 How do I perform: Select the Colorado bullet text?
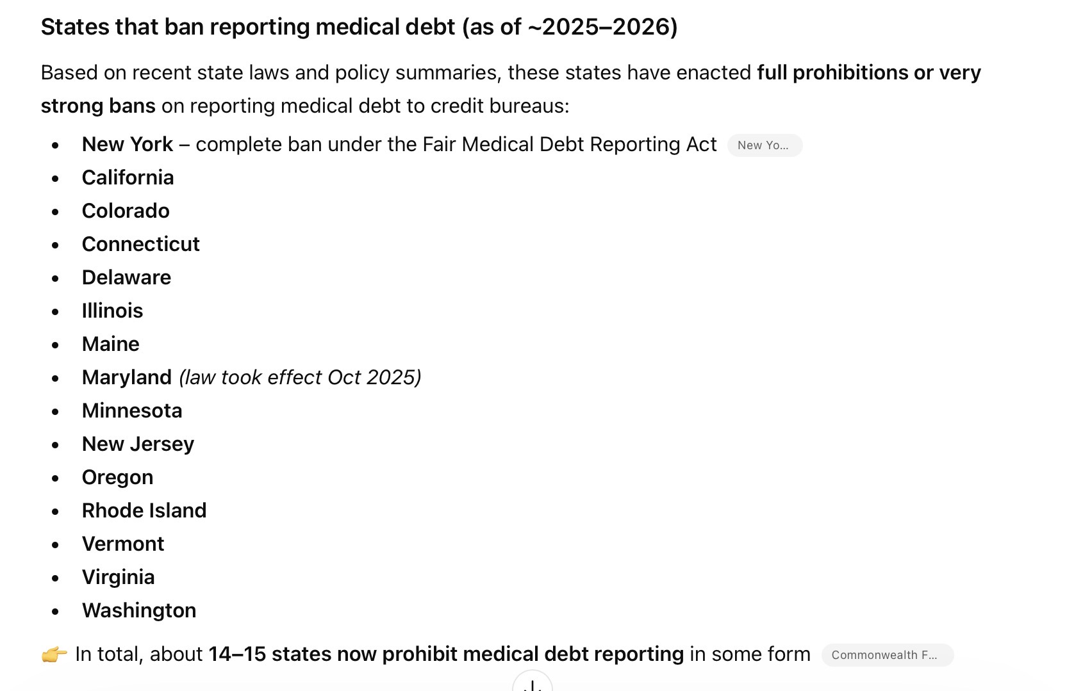(x=126, y=211)
